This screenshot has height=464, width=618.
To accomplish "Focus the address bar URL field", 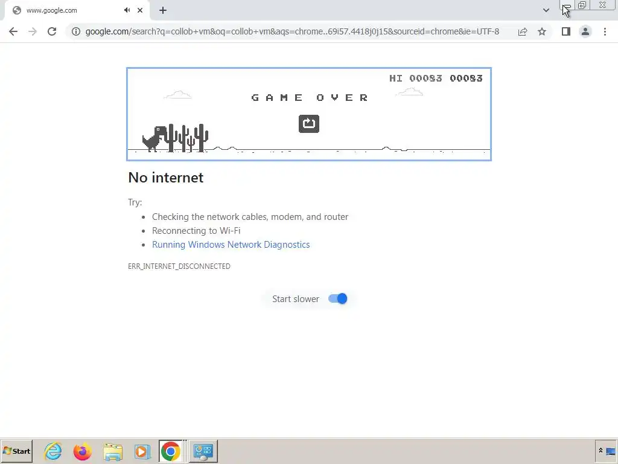I will pos(292,31).
